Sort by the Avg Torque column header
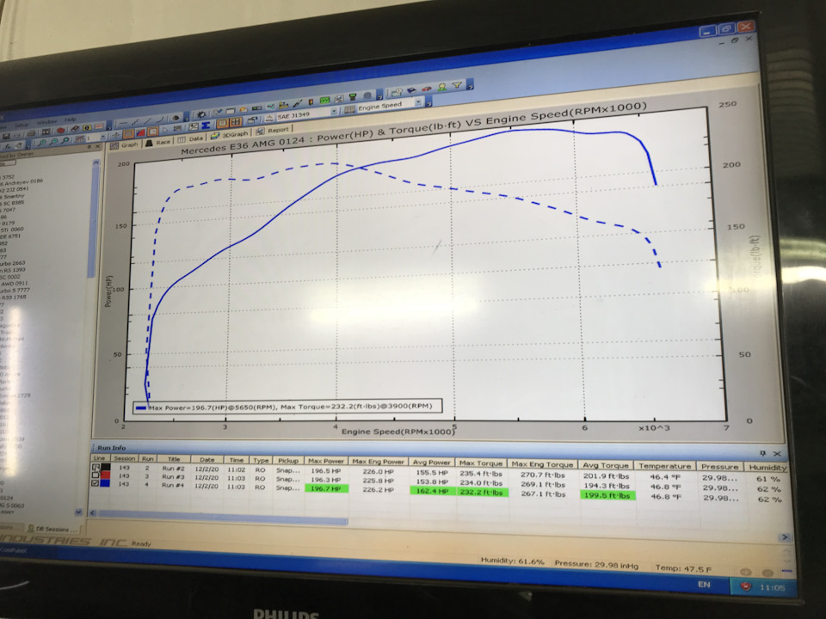This screenshot has width=826, height=619. (606, 465)
